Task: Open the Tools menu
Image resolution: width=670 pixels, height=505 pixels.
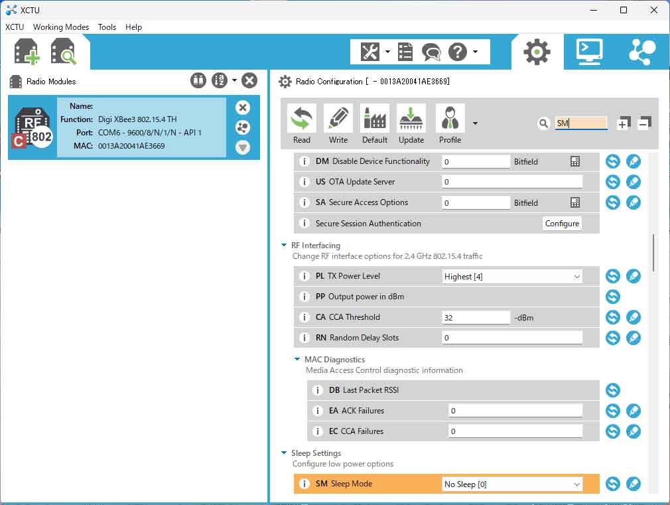Action: point(107,27)
